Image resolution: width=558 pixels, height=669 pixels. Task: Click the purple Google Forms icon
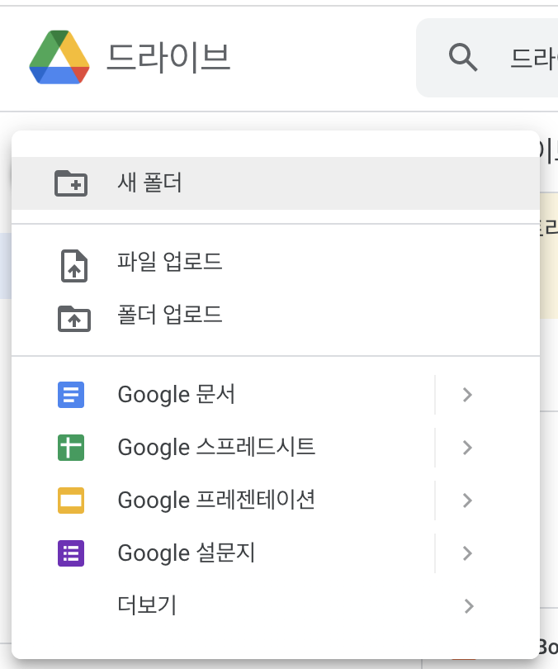coord(71,553)
